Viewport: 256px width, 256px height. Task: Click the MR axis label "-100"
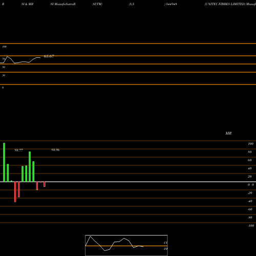[251, 226]
